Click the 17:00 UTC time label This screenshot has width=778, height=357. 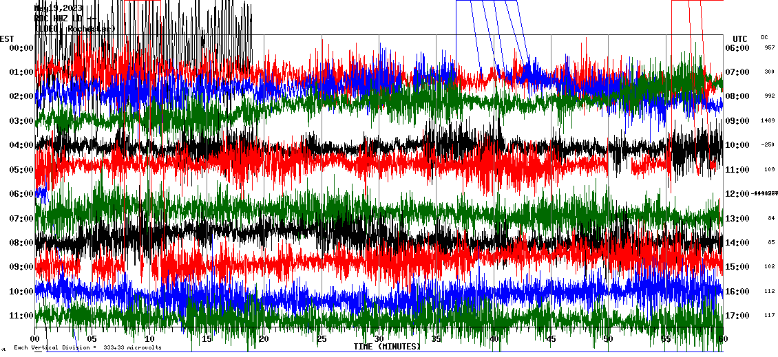[x=737, y=316]
